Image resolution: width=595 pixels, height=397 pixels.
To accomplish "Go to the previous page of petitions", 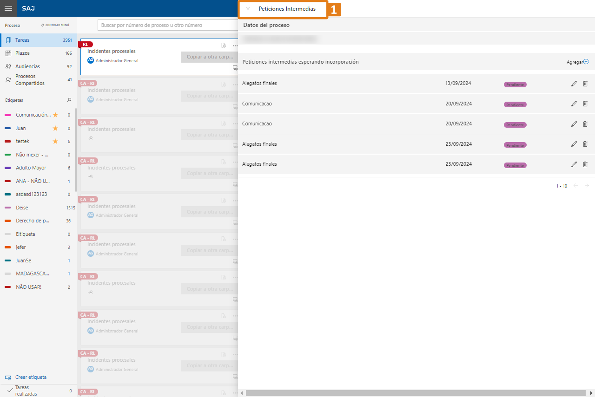I will [576, 186].
